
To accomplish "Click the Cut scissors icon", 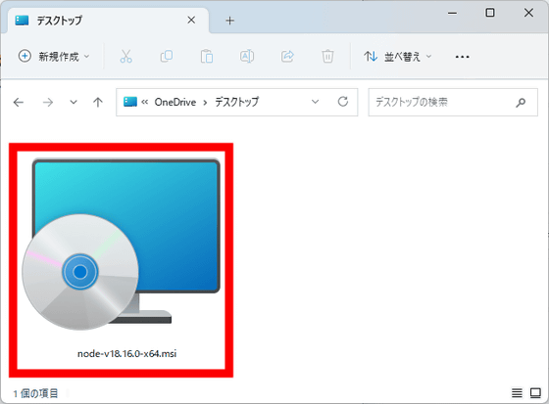I will click(x=125, y=57).
